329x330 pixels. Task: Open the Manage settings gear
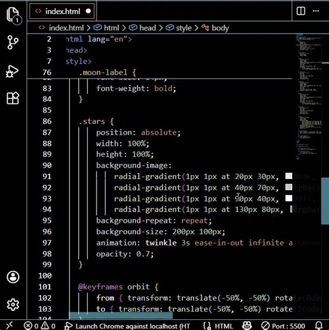click(13, 305)
